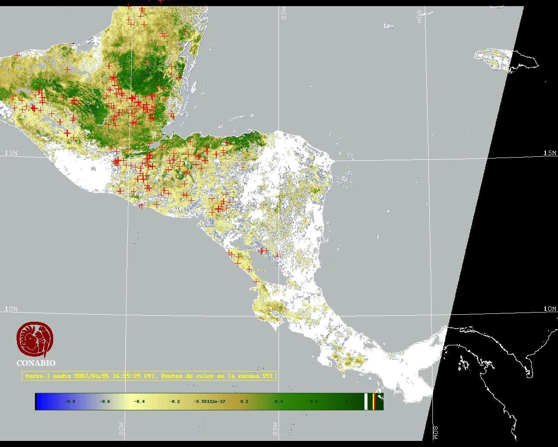Click the 10N latitude label on left edge
The image size is (558, 447).
pyautogui.click(x=11, y=309)
